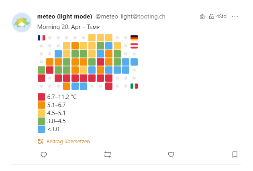
Task: Click the Austrian flag in the map
Action: [134, 46]
